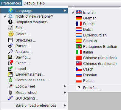Choose Chinese (simplified) language
The height and width of the screenshot is (110, 121).
click(x=95, y=58)
